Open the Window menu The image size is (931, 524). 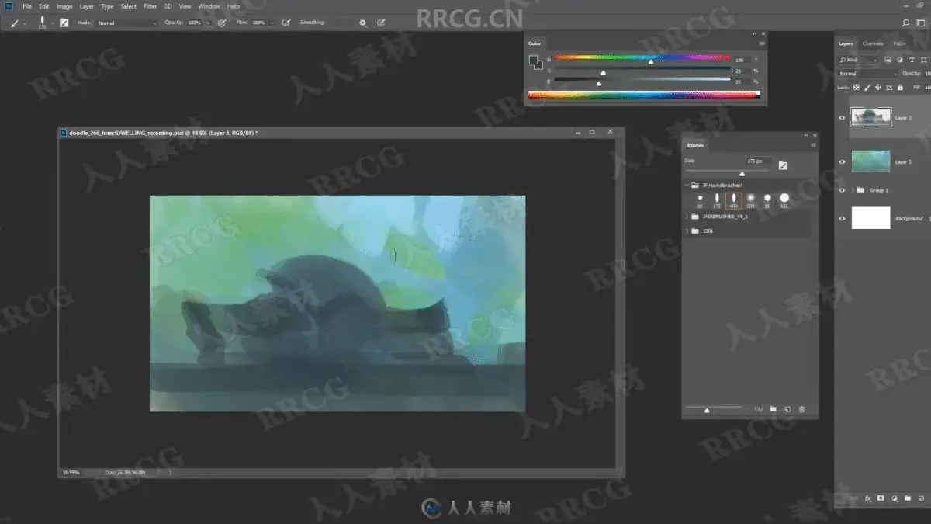coord(209,6)
